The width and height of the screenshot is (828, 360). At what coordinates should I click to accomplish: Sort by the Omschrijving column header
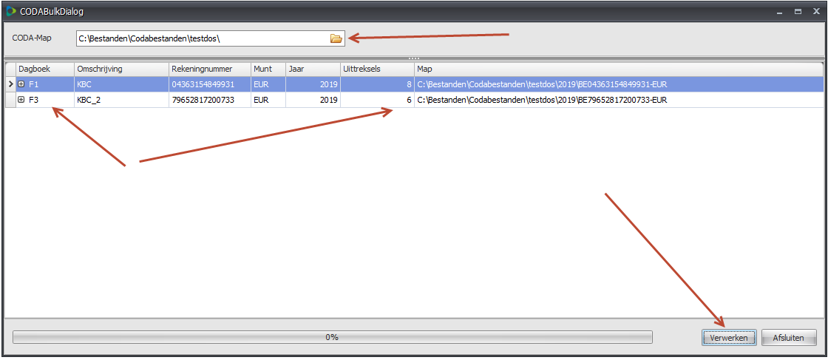pos(121,69)
